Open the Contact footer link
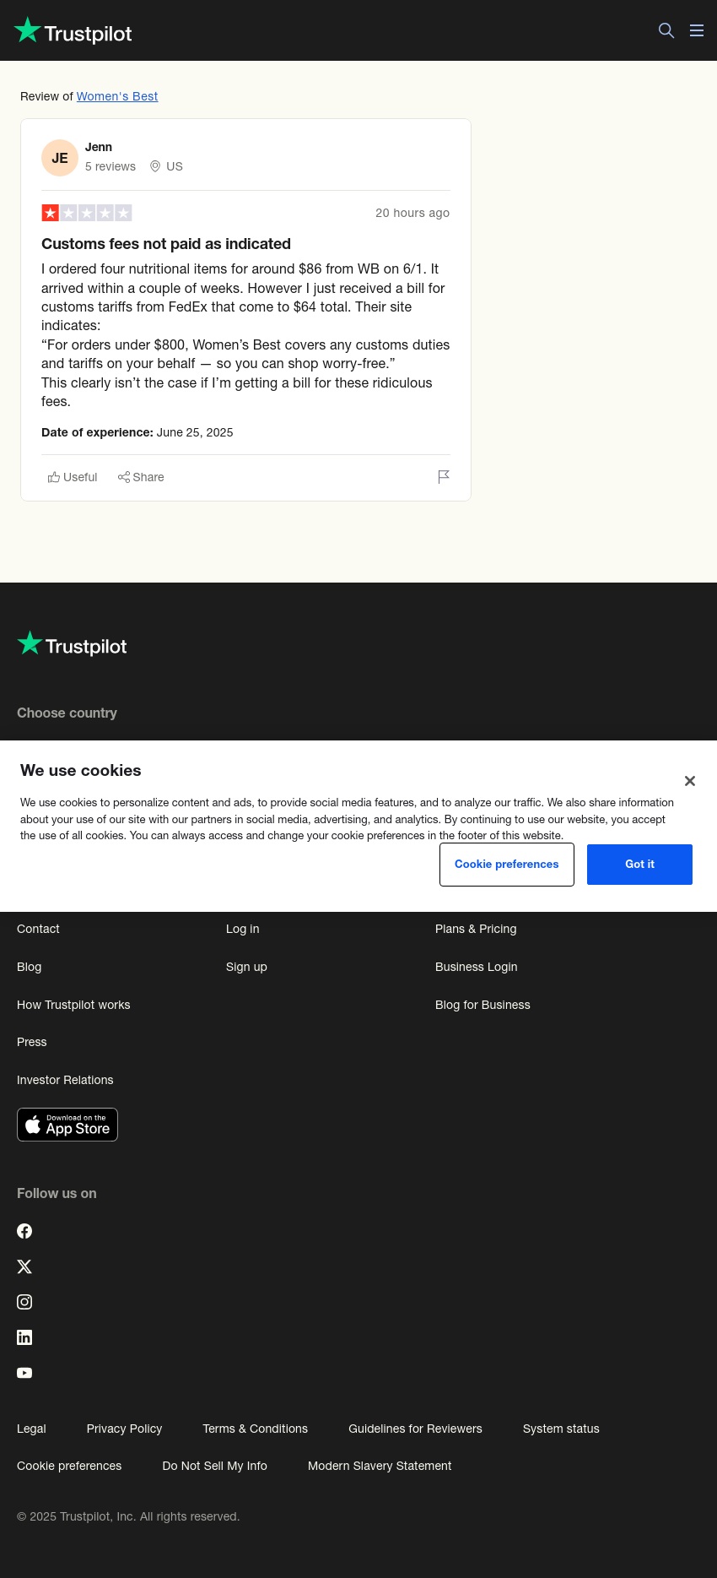 click(38, 929)
